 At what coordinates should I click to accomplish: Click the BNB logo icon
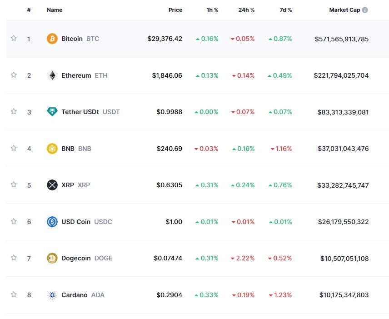[52, 149]
